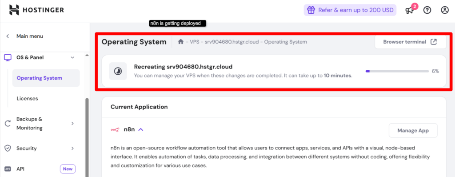Viewport: 455px width, 177px height.
Task: Click the n8n is getting deployed tooltip
Action: coord(178,24)
